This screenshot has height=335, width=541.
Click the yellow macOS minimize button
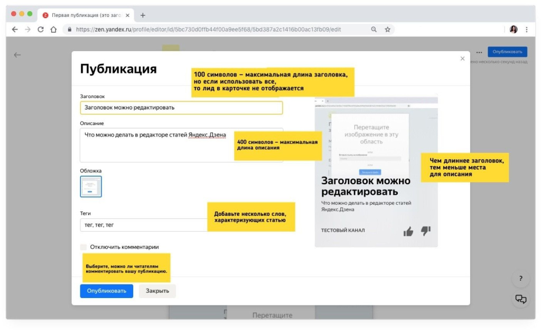[x=22, y=14]
